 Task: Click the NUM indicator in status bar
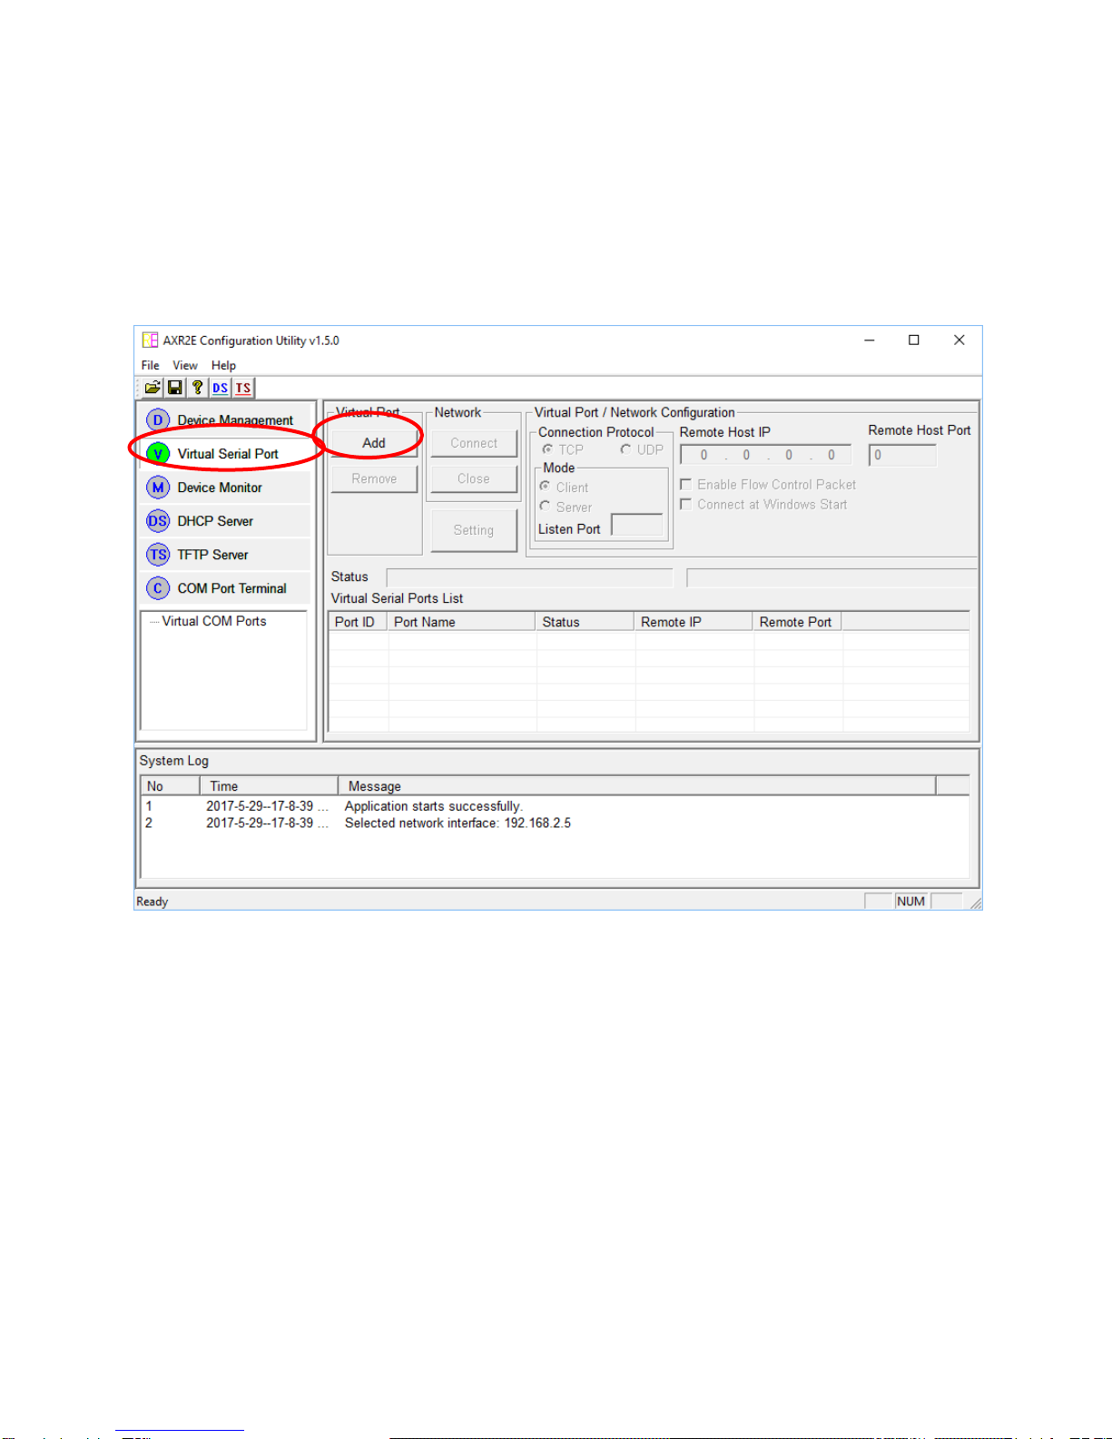[910, 902]
